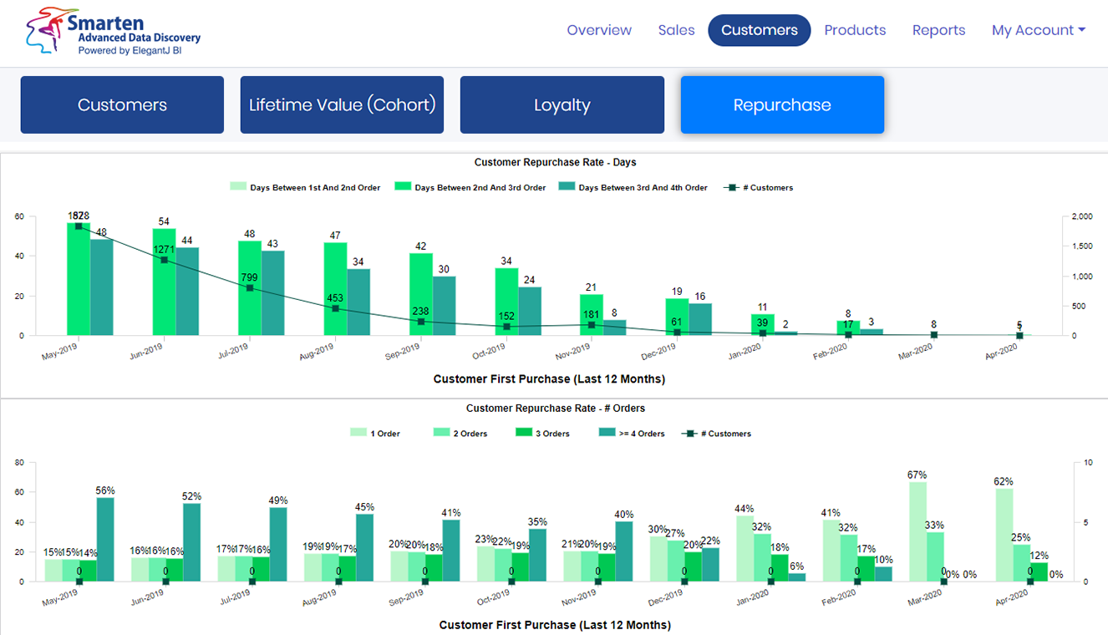Click the May-2019 56% bar
The image size is (1108, 635).
tap(104, 540)
